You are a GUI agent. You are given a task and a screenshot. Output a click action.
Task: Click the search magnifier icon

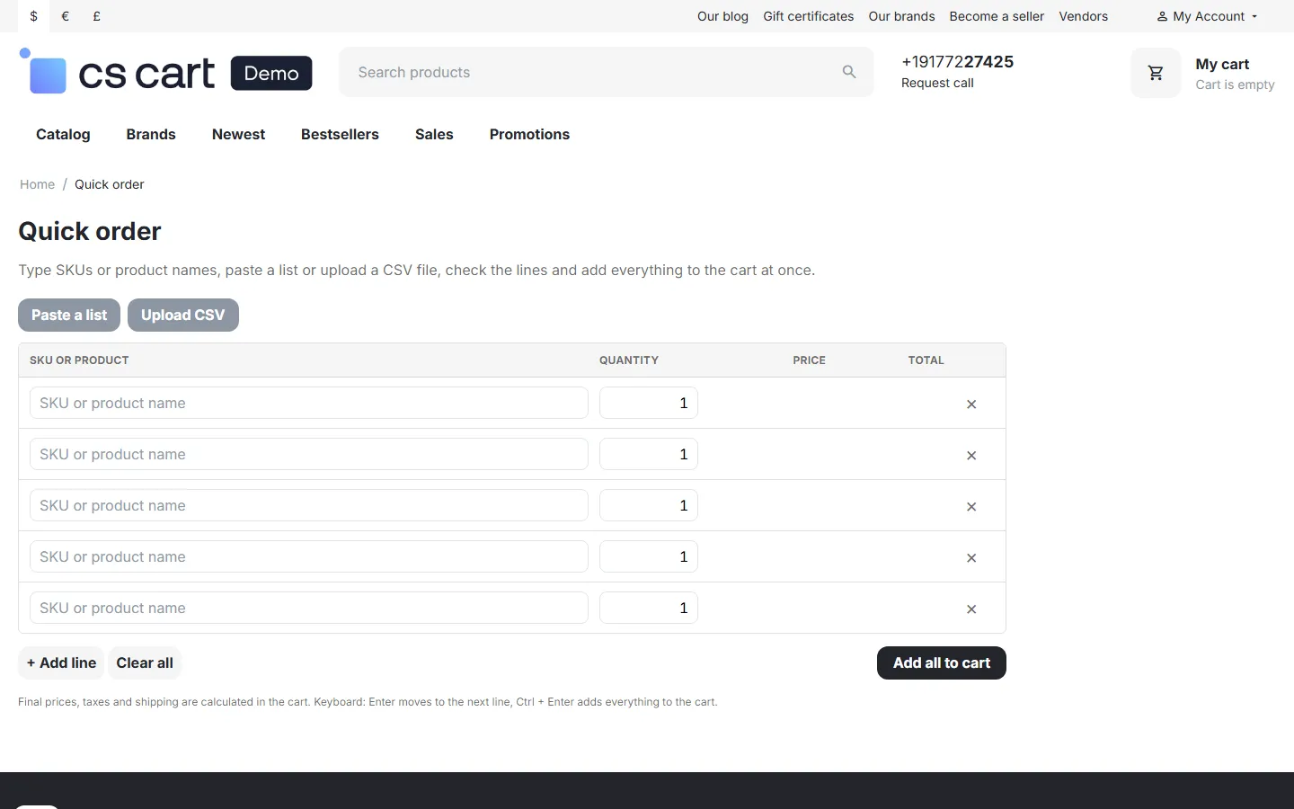point(849,72)
